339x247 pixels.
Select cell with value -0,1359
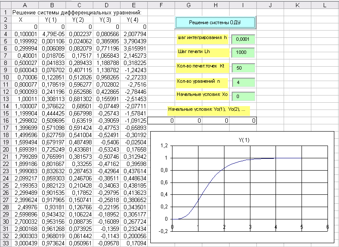coord(106,229)
